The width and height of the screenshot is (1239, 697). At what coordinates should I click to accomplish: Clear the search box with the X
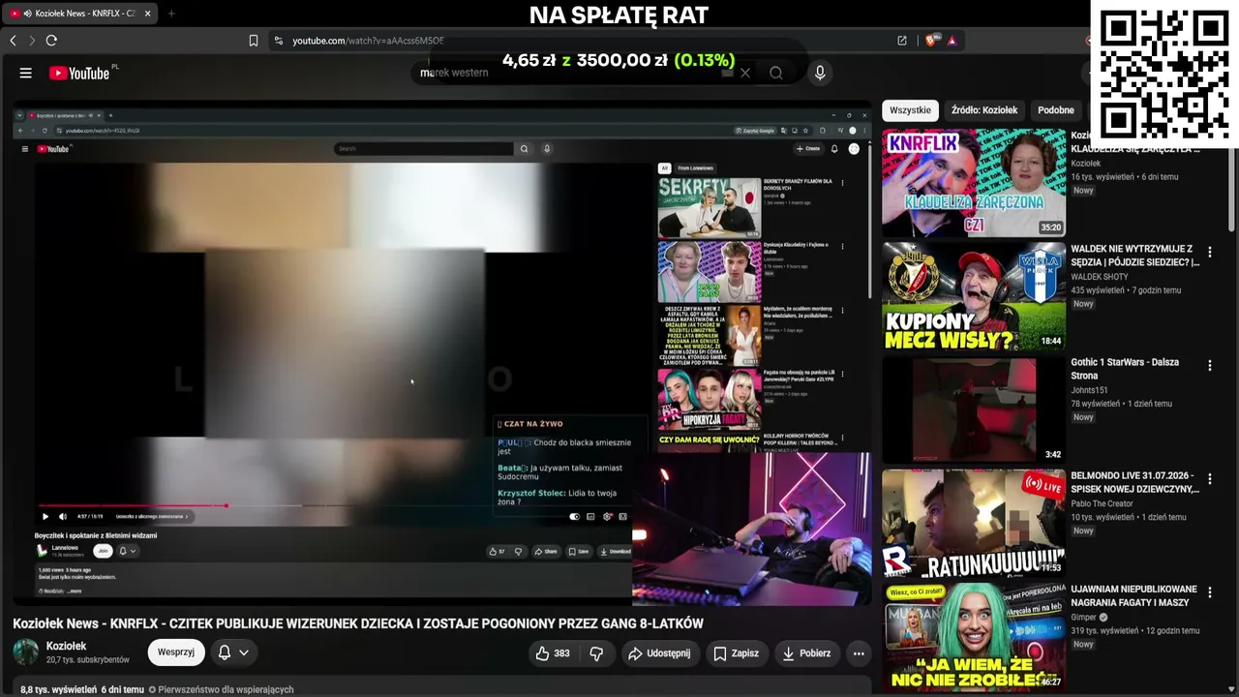[x=745, y=73]
